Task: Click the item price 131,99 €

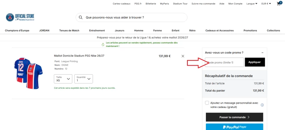Action: coord(165,56)
